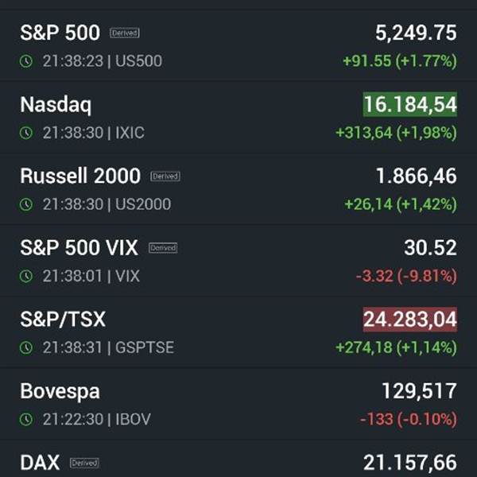Click the Russell 2000 change +26,14 (+1,42%)

400,204
